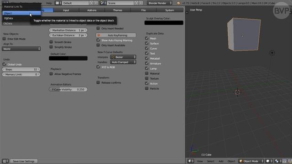Adjust the Manhattan Distance field
This screenshot has height=164, width=292.
pos(68,30)
